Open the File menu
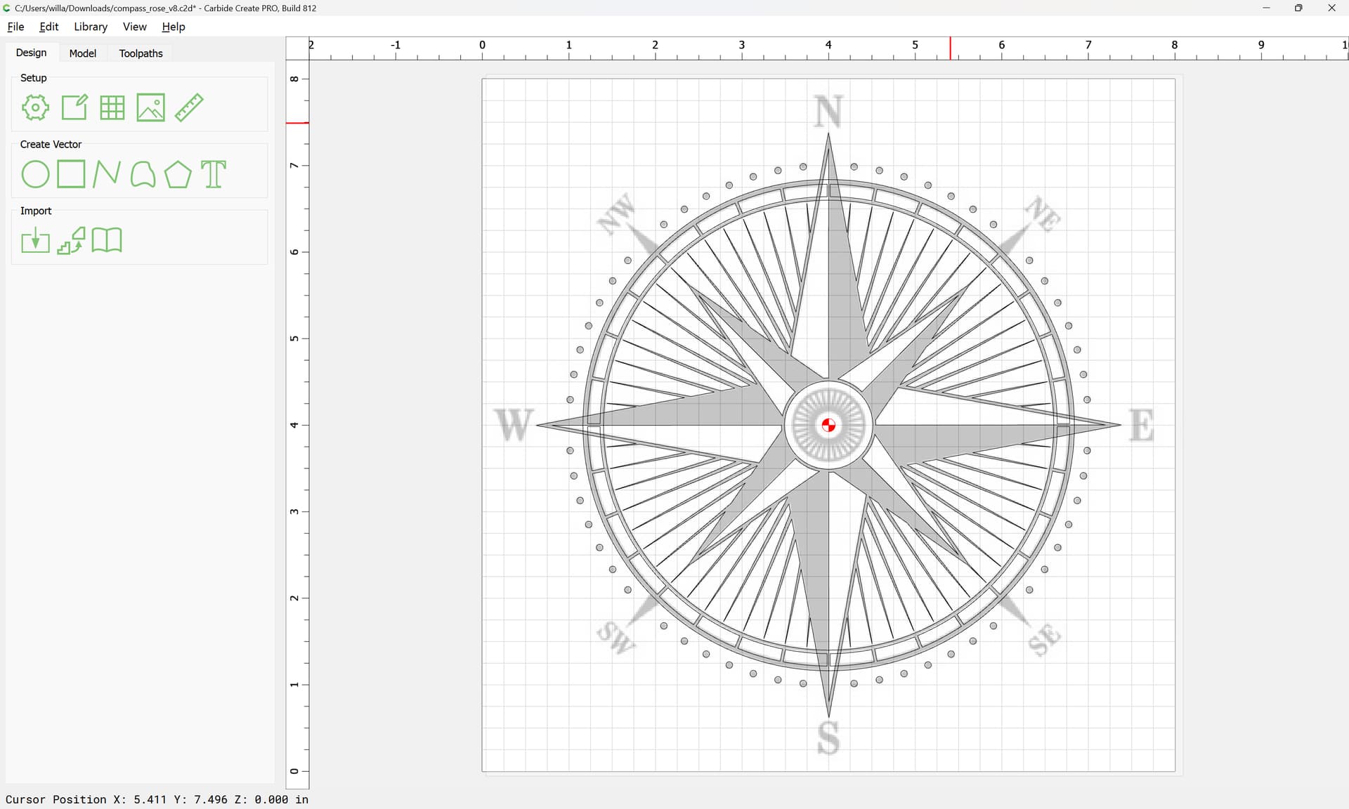Image resolution: width=1349 pixels, height=809 pixels. pos(15,27)
